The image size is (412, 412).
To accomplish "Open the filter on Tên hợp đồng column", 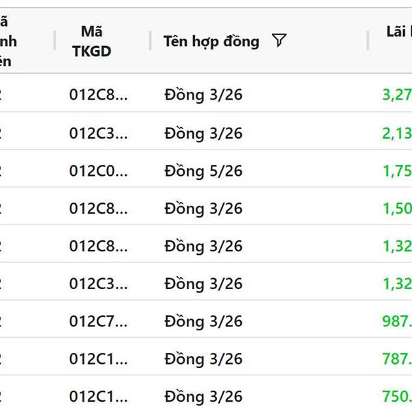I will [x=278, y=41].
